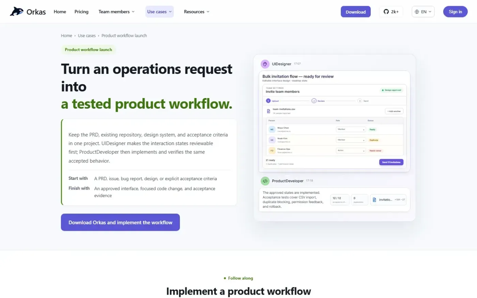Open the Use cases dropdown
Viewport: 477px width, 298px height.
(x=159, y=12)
